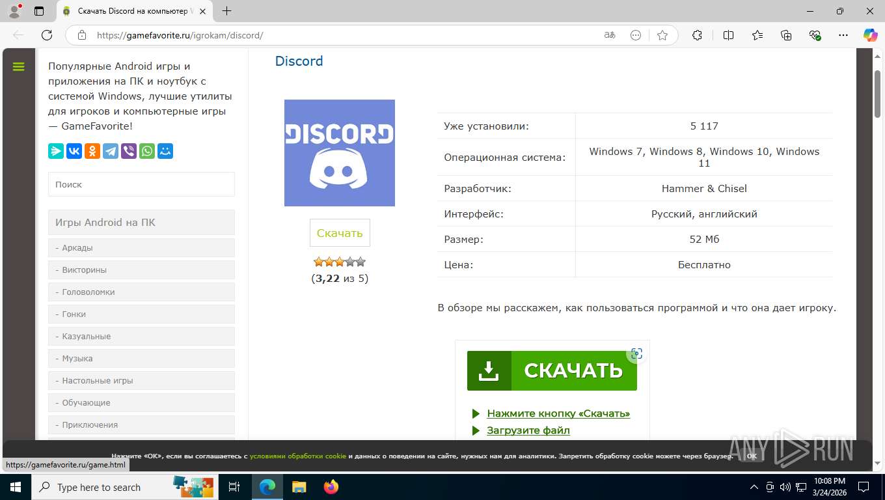Launch Firefox from the taskbar
Screen dimensions: 885x500
tap(331, 487)
